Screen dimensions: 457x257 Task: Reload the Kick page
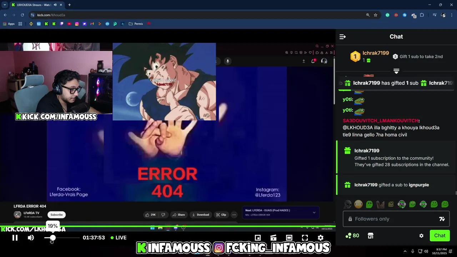coord(22,15)
